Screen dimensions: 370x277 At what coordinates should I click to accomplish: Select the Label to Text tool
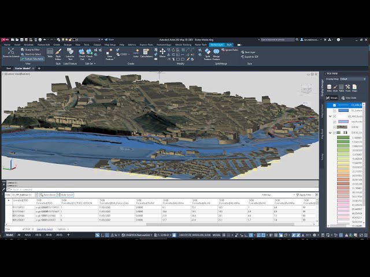click(x=70, y=54)
